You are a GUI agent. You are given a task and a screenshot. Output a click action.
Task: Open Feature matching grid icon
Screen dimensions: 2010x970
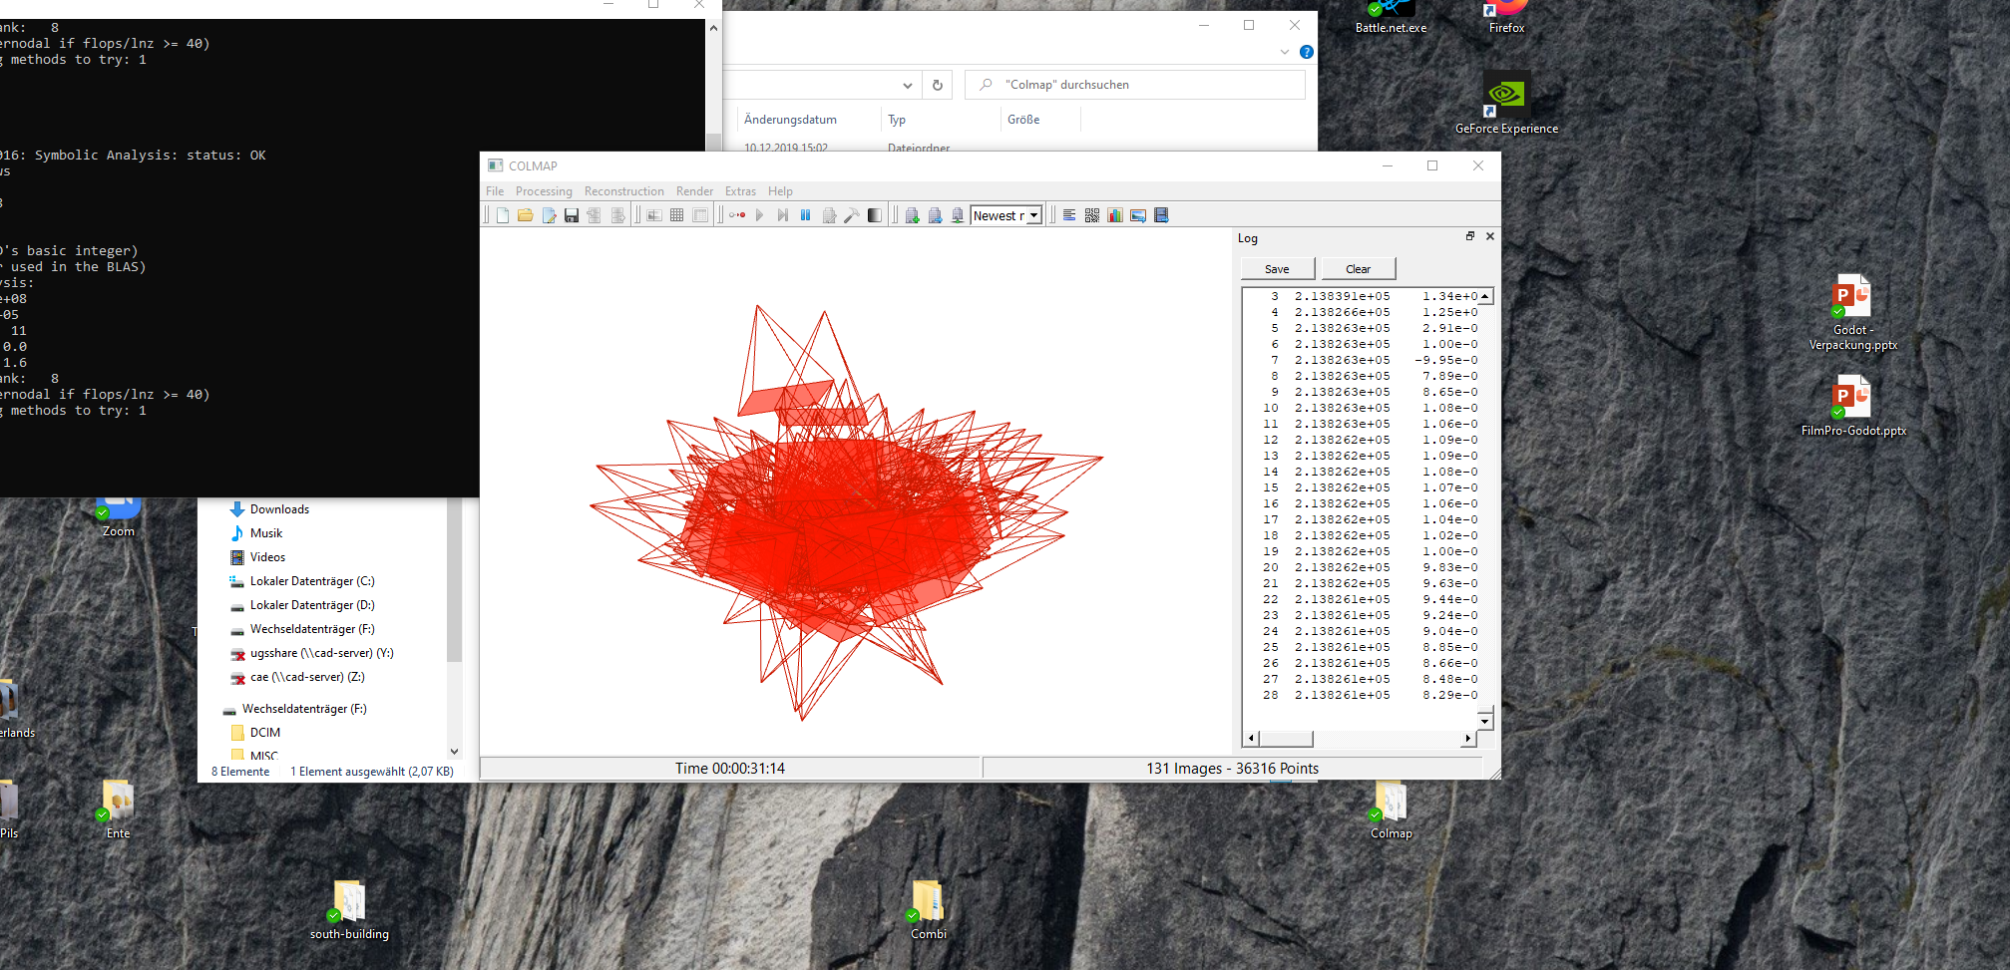[676, 215]
